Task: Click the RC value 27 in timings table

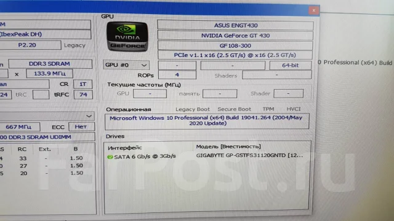Action: pos(23,166)
